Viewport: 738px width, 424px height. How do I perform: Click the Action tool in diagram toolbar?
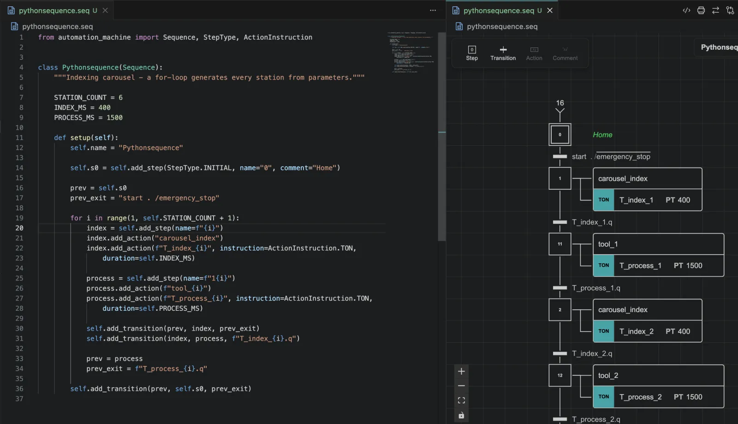pyautogui.click(x=534, y=53)
